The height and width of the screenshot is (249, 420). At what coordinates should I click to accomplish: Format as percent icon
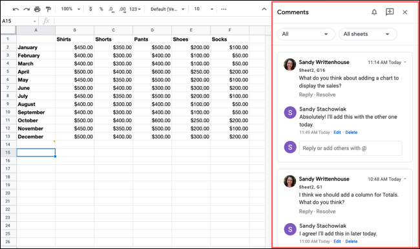click(101, 9)
